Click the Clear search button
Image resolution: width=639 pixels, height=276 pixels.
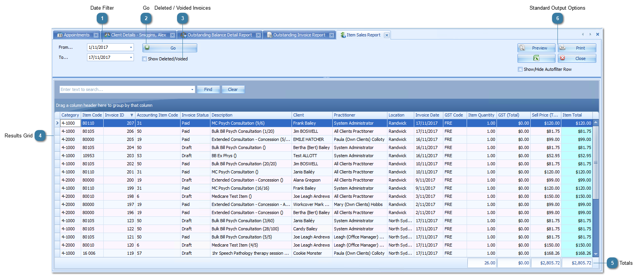(x=233, y=89)
